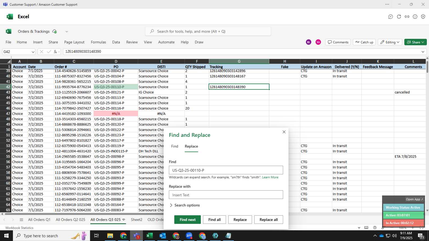Expand Search options in Find and Replace

184,205
